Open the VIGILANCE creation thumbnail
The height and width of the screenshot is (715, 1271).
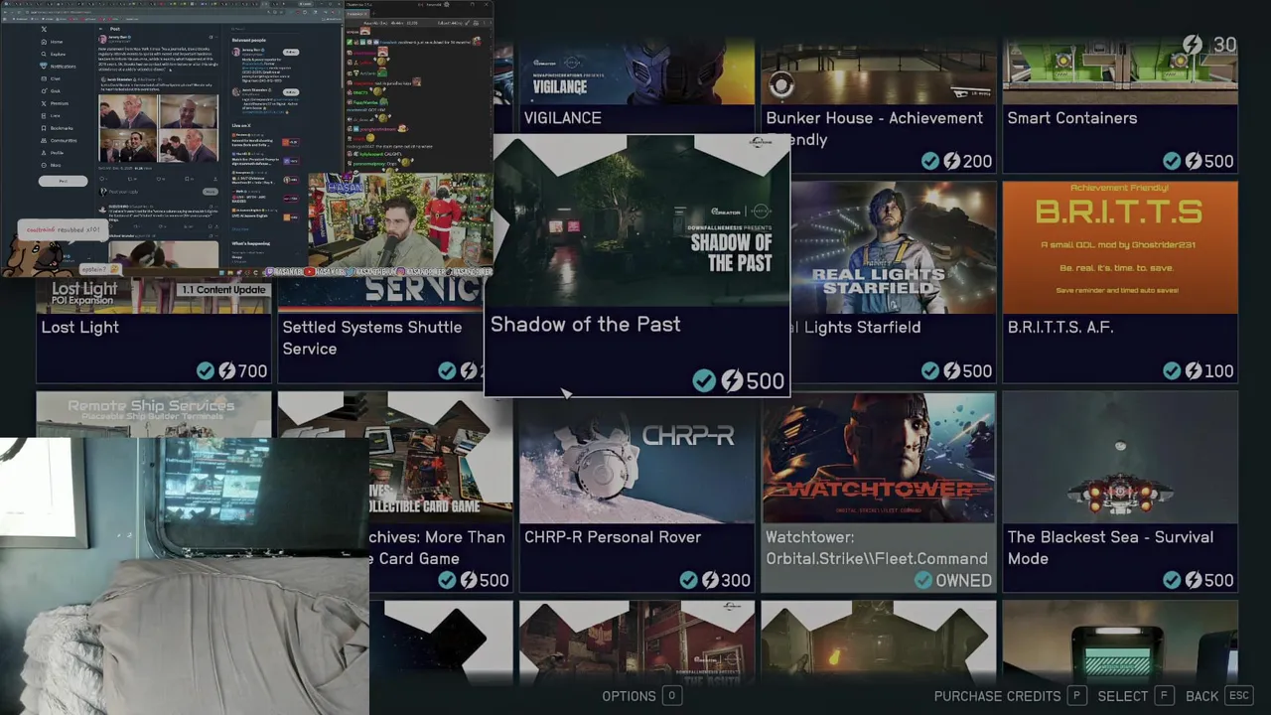click(x=636, y=71)
